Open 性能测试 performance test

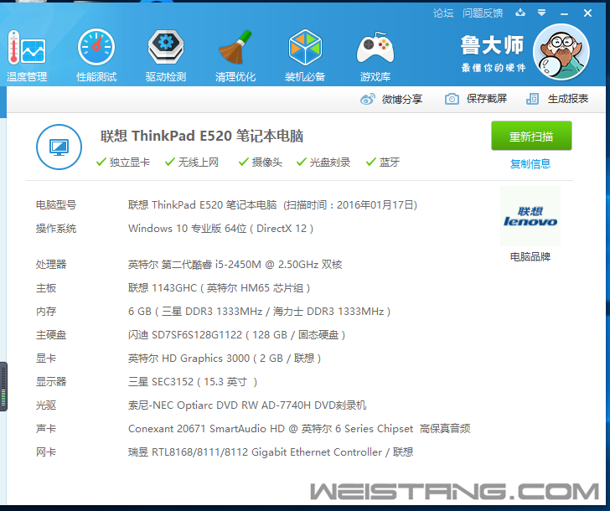pos(96,56)
